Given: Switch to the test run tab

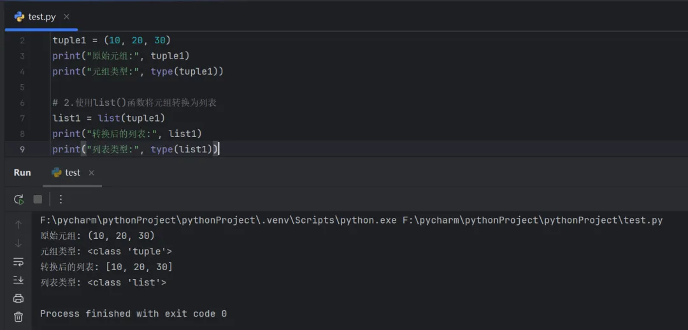Looking at the screenshot, I should coord(72,173).
